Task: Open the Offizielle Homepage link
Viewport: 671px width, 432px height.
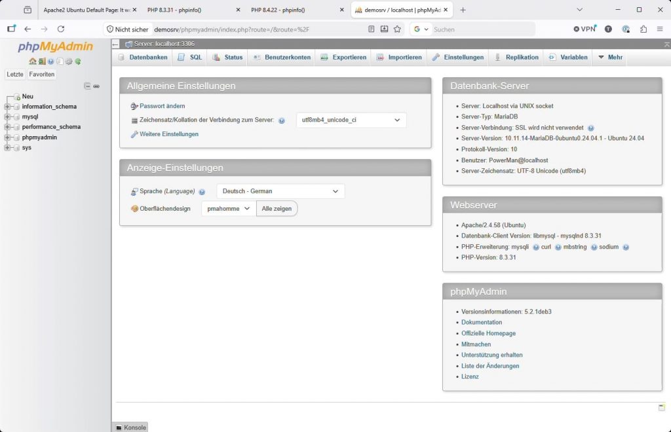Action: [488, 333]
